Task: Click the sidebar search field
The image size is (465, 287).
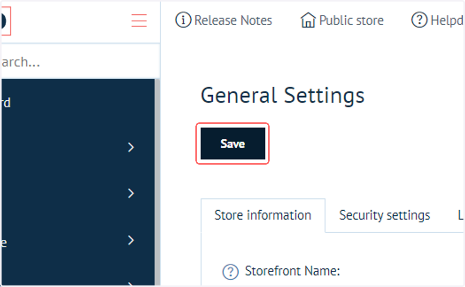Action: [80, 62]
